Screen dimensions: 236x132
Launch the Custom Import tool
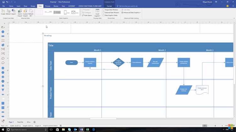click(x=25, y=13)
